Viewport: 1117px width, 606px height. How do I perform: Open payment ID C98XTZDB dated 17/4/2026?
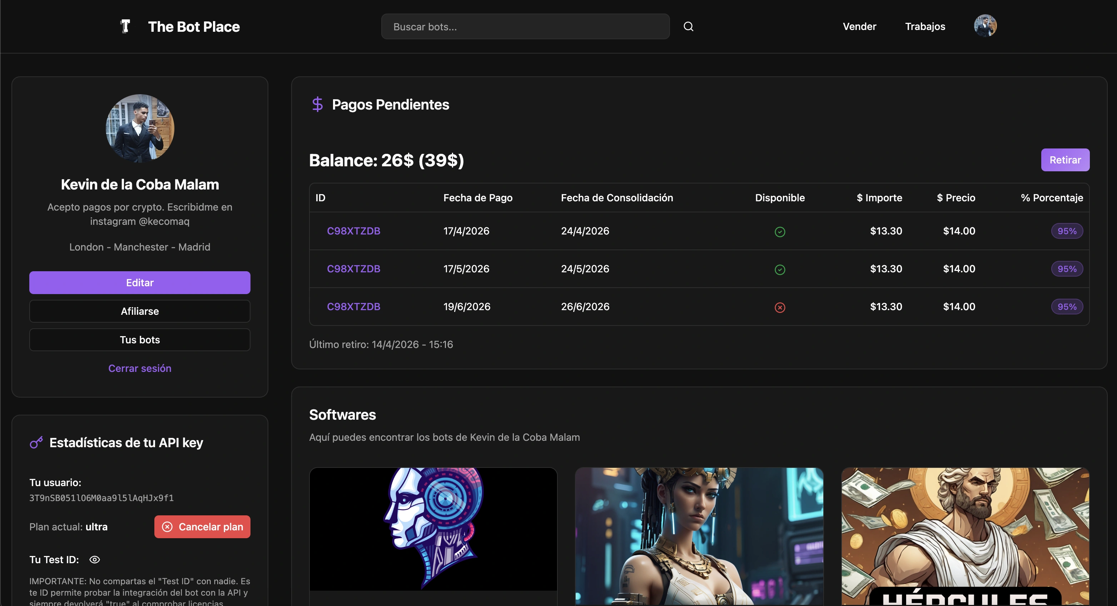tap(353, 231)
